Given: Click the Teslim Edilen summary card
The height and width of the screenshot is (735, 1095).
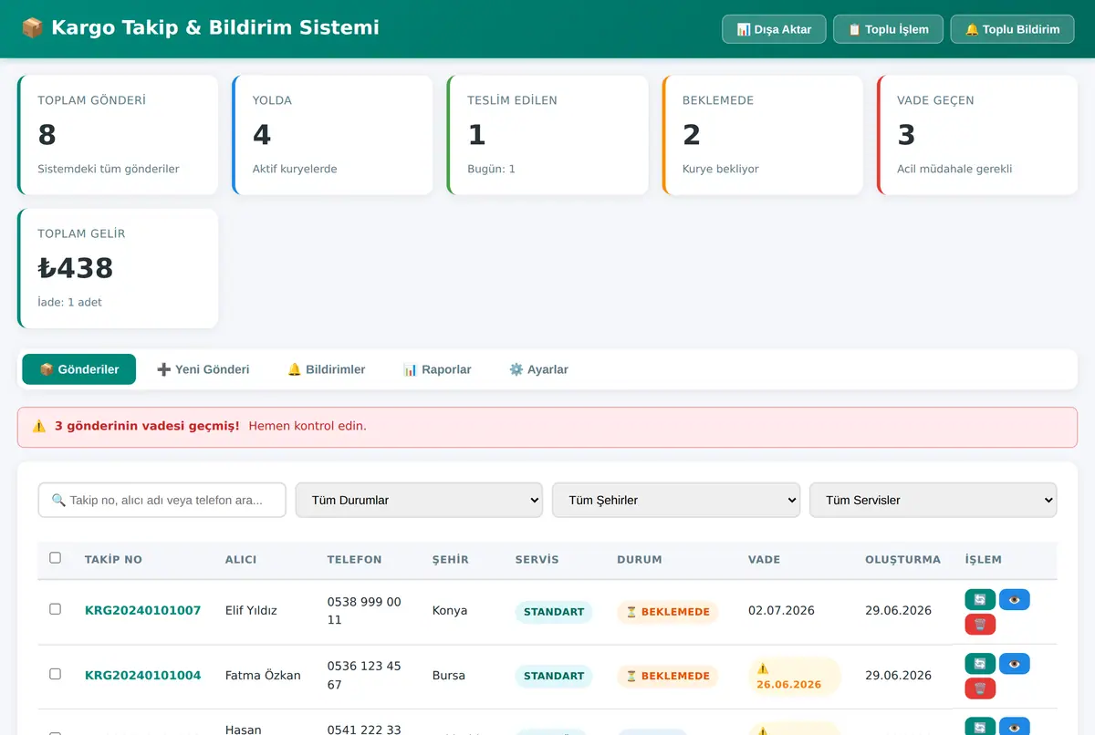Looking at the screenshot, I should 547,135.
